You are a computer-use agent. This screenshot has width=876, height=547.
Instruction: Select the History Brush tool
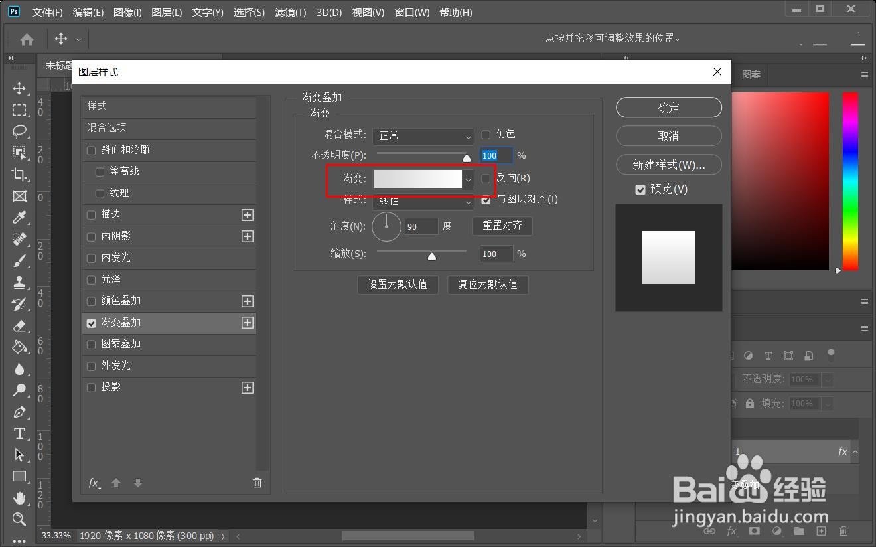(19, 304)
